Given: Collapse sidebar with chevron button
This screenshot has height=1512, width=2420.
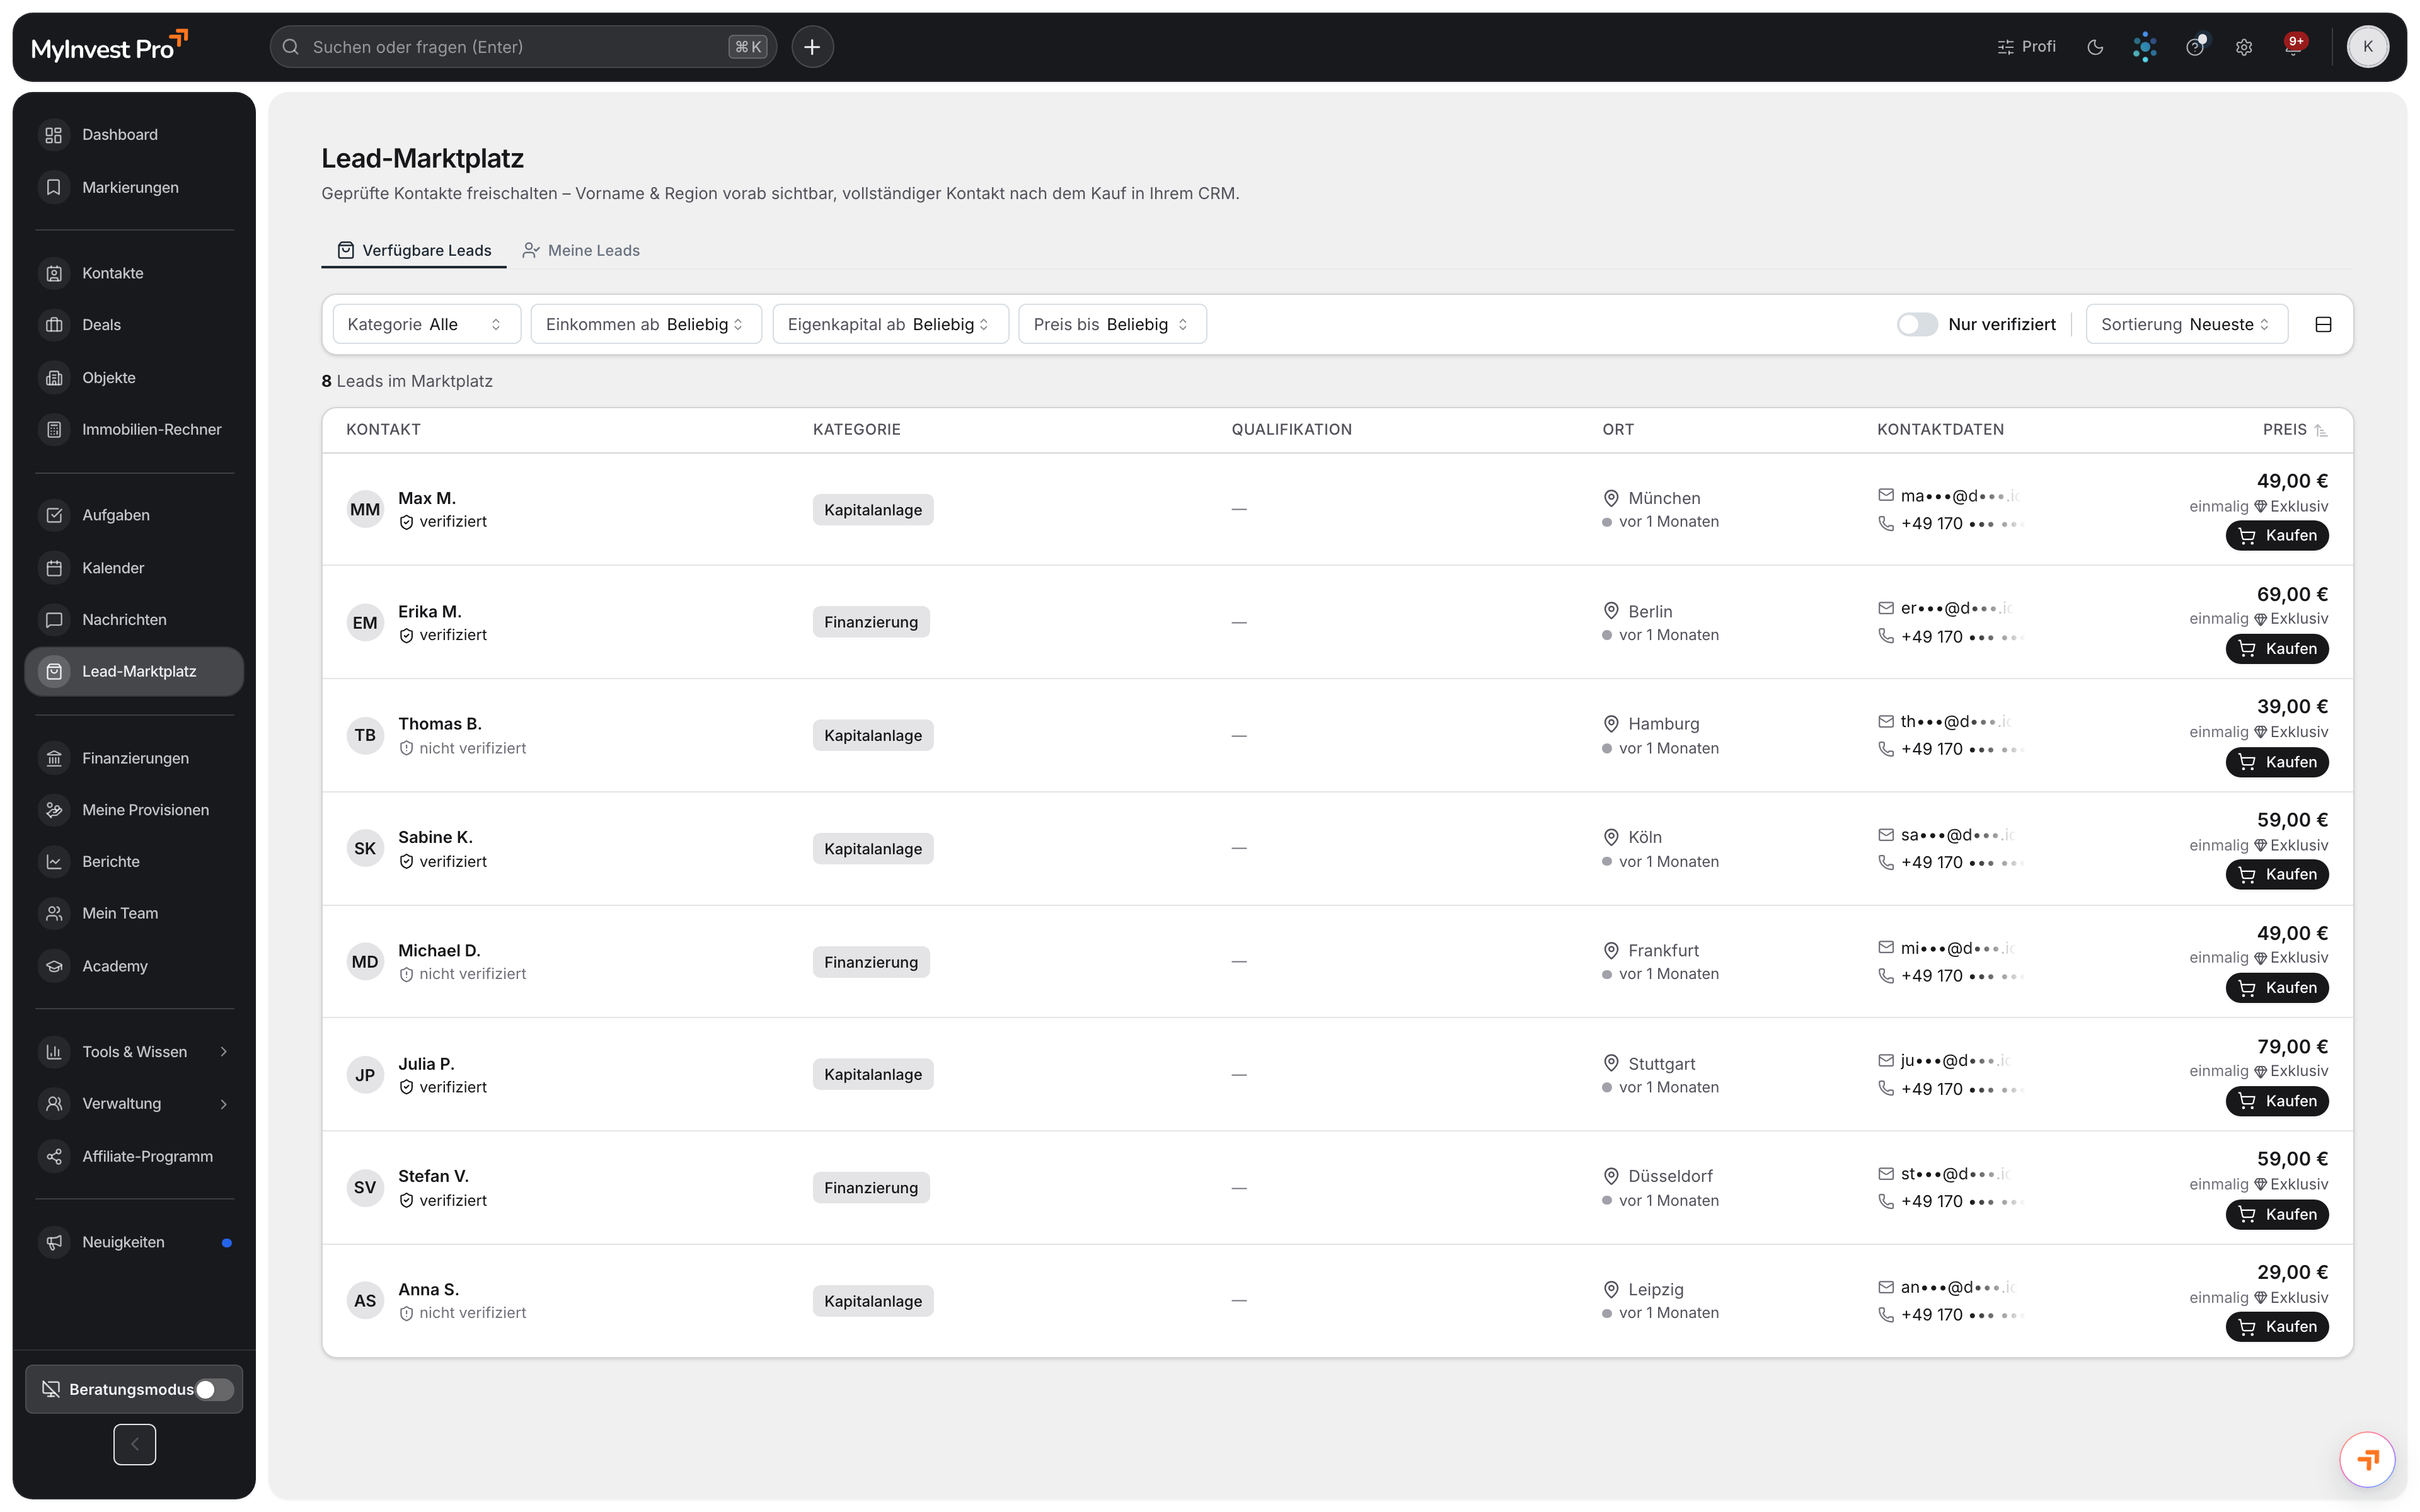Looking at the screenshot, I should [x=135, y=1444].
